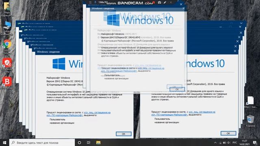Close the top center Windows: сведения dialog
Screen dimensions: 260x146
coord(184,8)
